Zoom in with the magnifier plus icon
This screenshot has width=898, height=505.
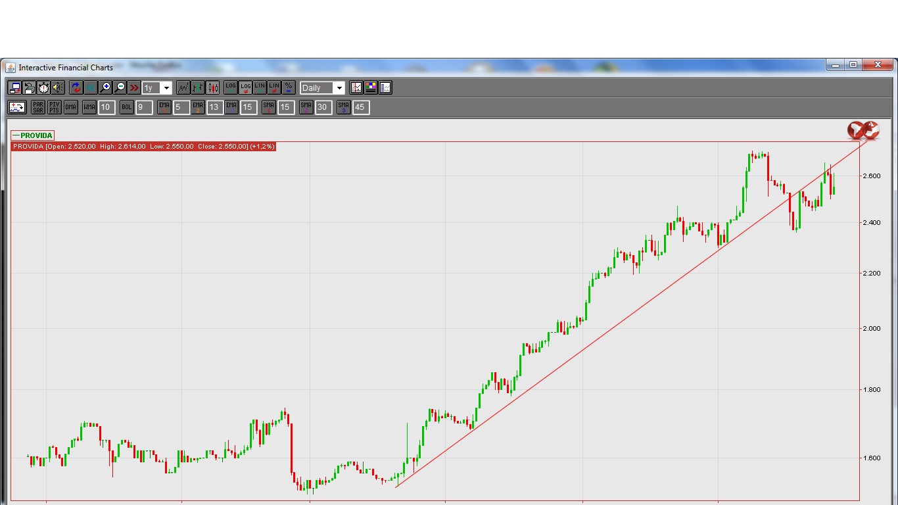click(x=105, y=87)
